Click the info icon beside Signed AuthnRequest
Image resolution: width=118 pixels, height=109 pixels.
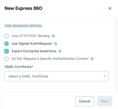(x=56, y=44)
